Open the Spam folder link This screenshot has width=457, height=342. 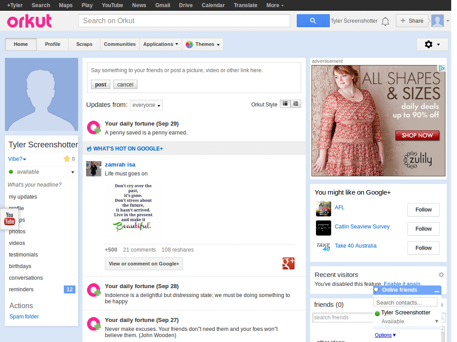[x=24, y=317]
